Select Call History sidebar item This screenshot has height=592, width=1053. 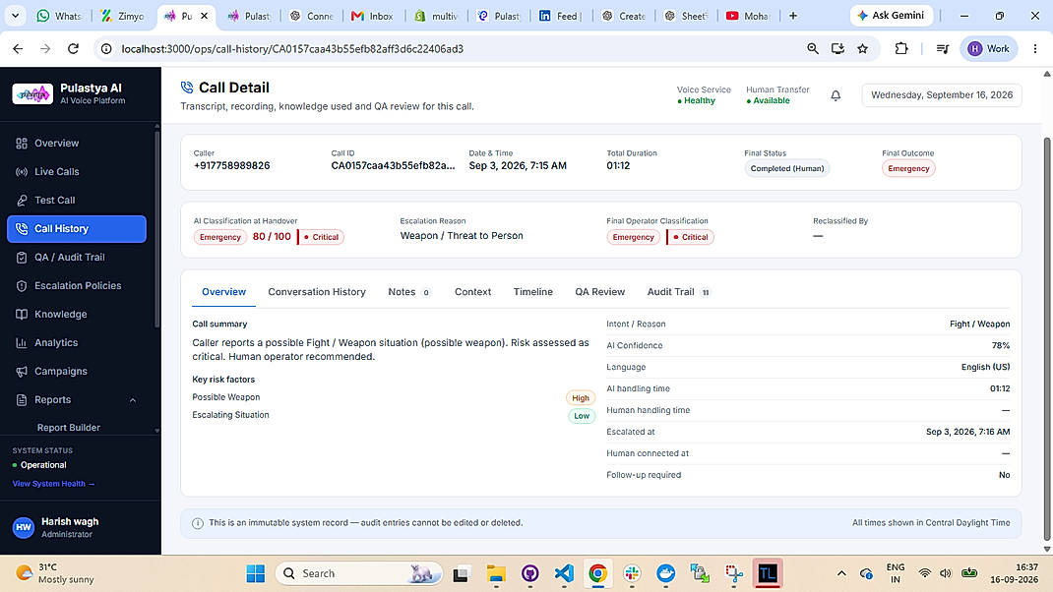[77, 229]
